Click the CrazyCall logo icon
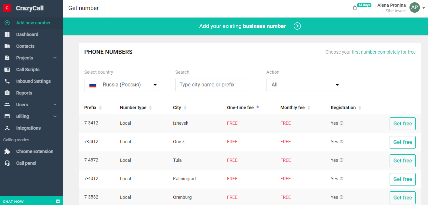Viewport: 428px width, 205px height. pos(7,8)
